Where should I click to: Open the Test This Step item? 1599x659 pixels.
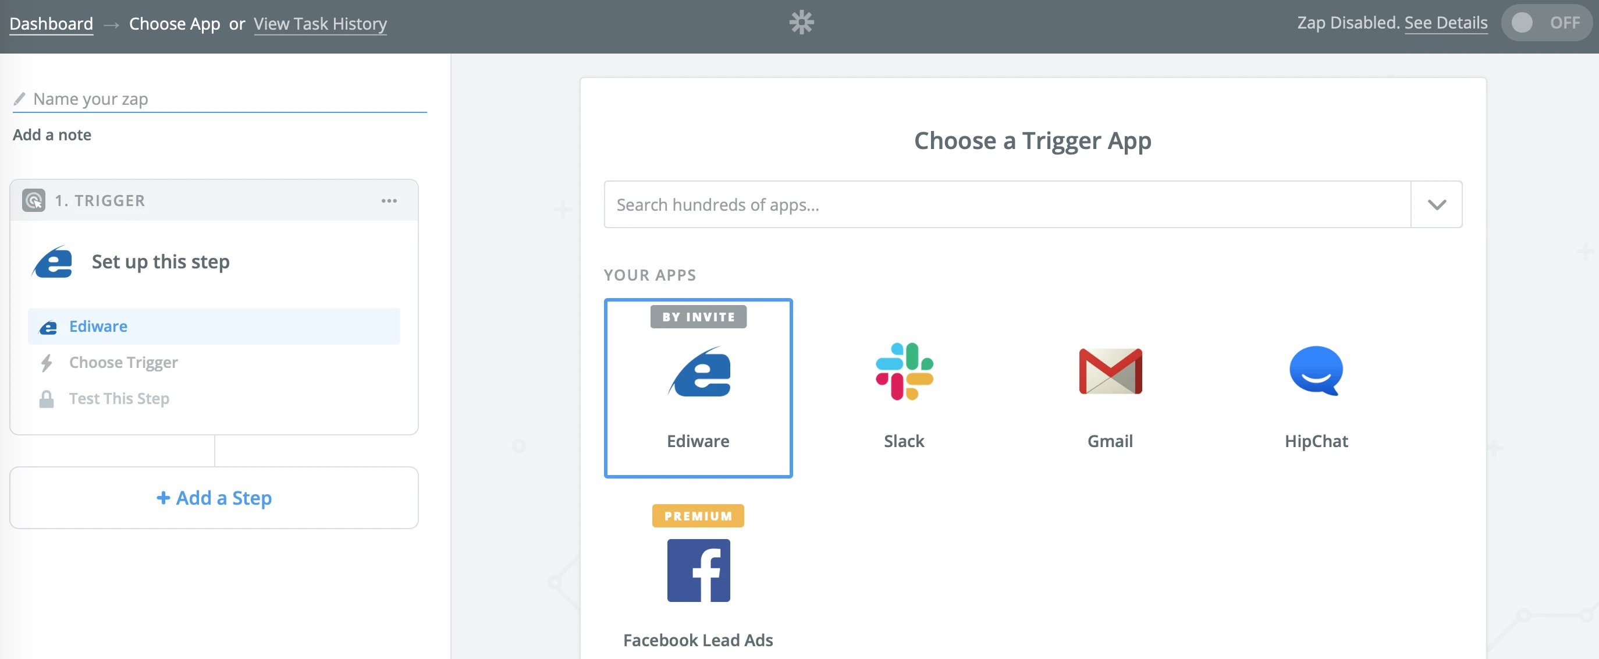[119, 398]
